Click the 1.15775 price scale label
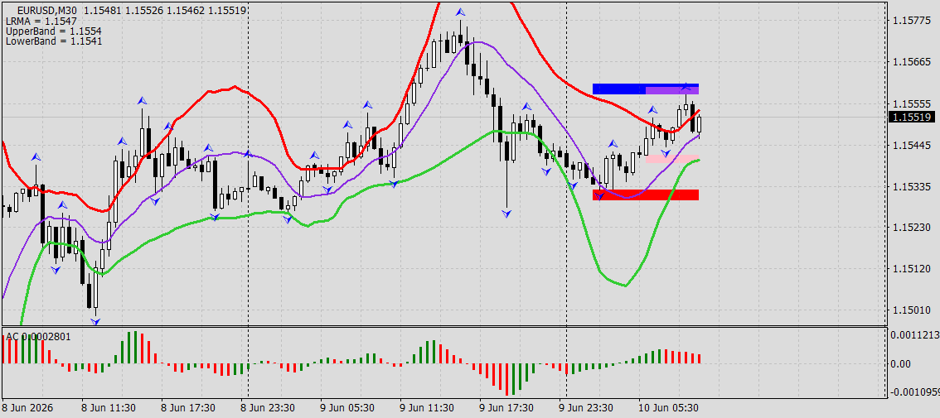Viewport: 940px width, 418px height. (x=911, y=21)
